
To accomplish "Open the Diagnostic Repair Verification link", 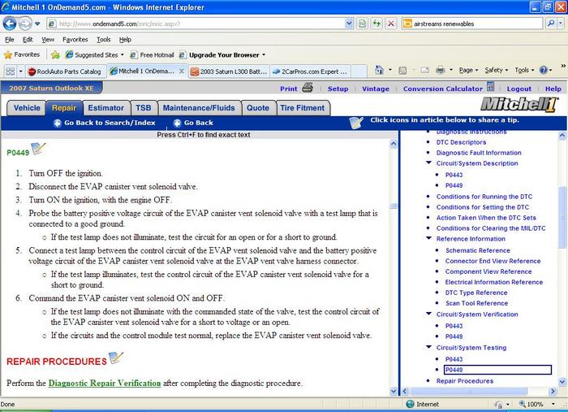I will 105,383.
